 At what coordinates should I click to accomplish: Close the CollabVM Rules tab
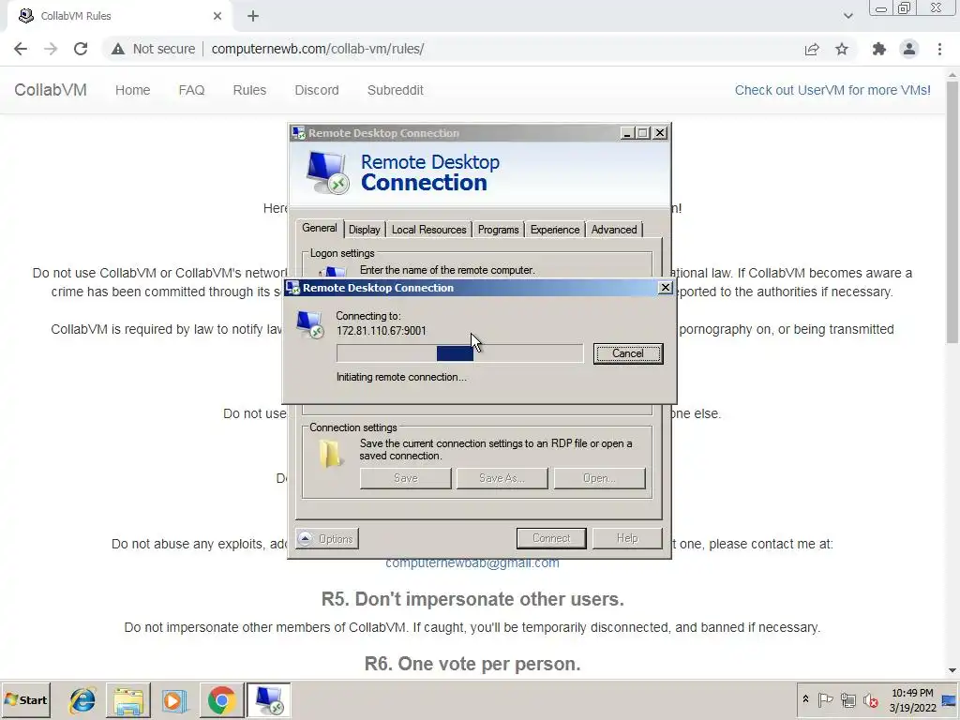point(217,16)
